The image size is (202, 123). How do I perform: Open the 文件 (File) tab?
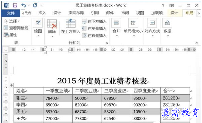click(x=11, y=13)
